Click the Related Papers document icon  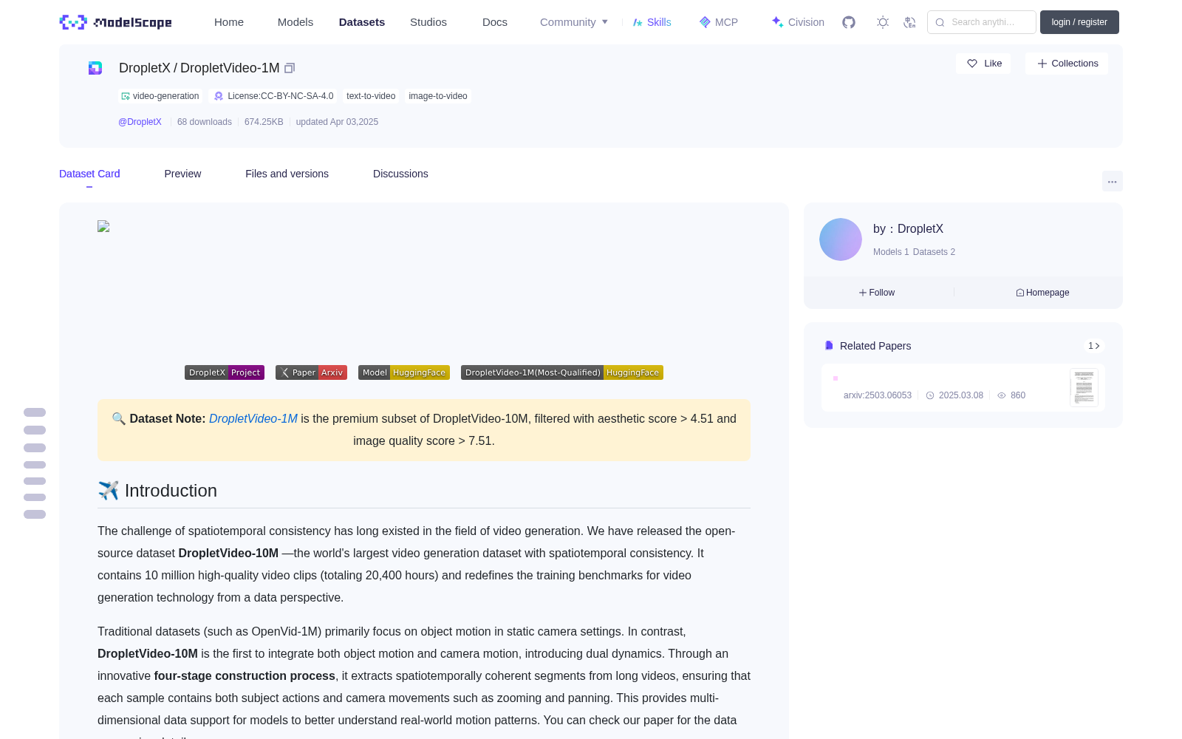click(829, 346)
